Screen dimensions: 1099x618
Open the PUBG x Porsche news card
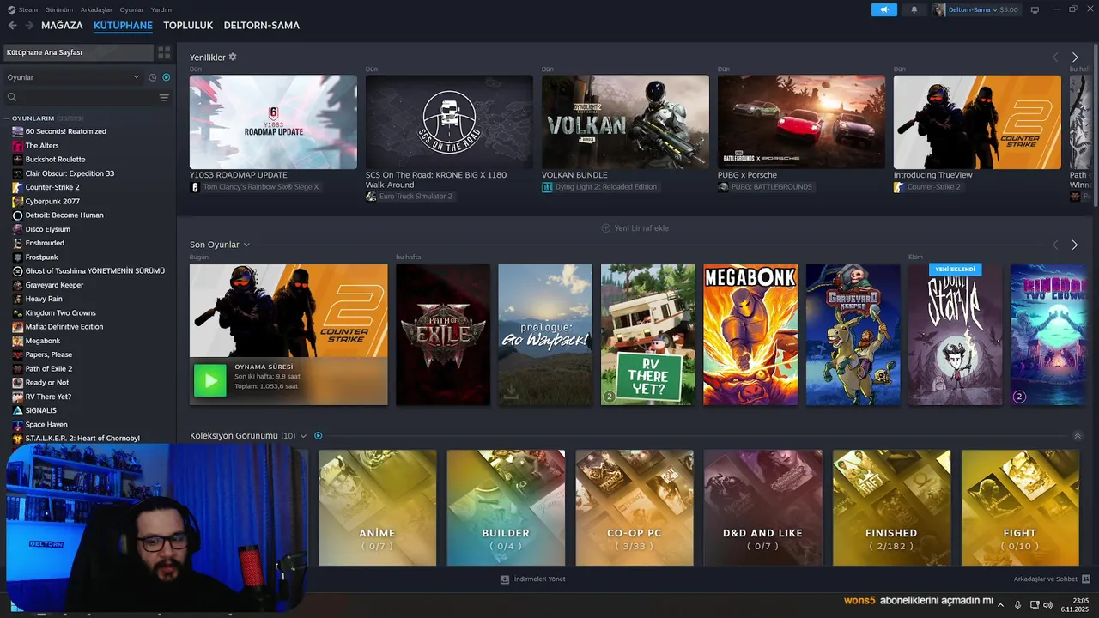(x=801, y=122)
